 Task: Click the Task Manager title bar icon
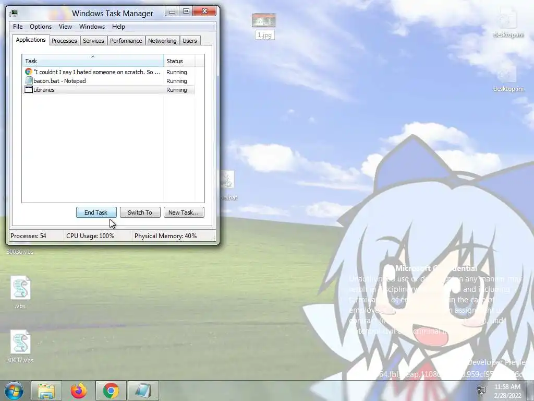point(13,13)
